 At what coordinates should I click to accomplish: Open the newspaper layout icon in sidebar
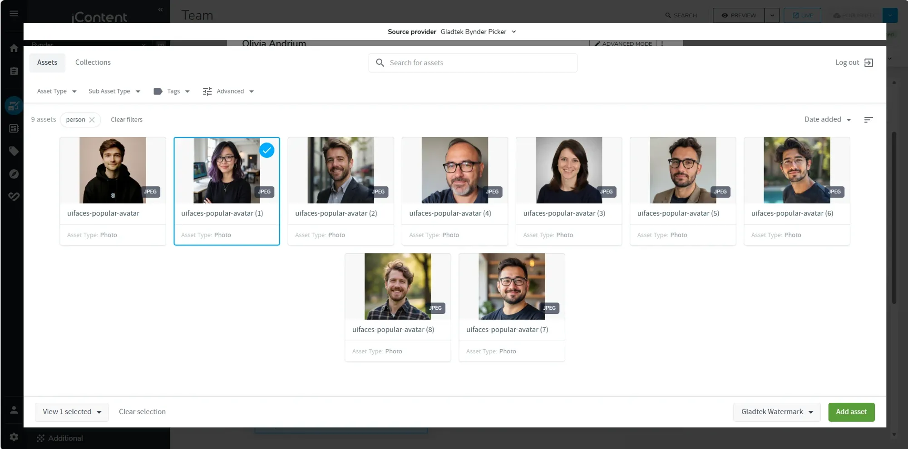14,128
